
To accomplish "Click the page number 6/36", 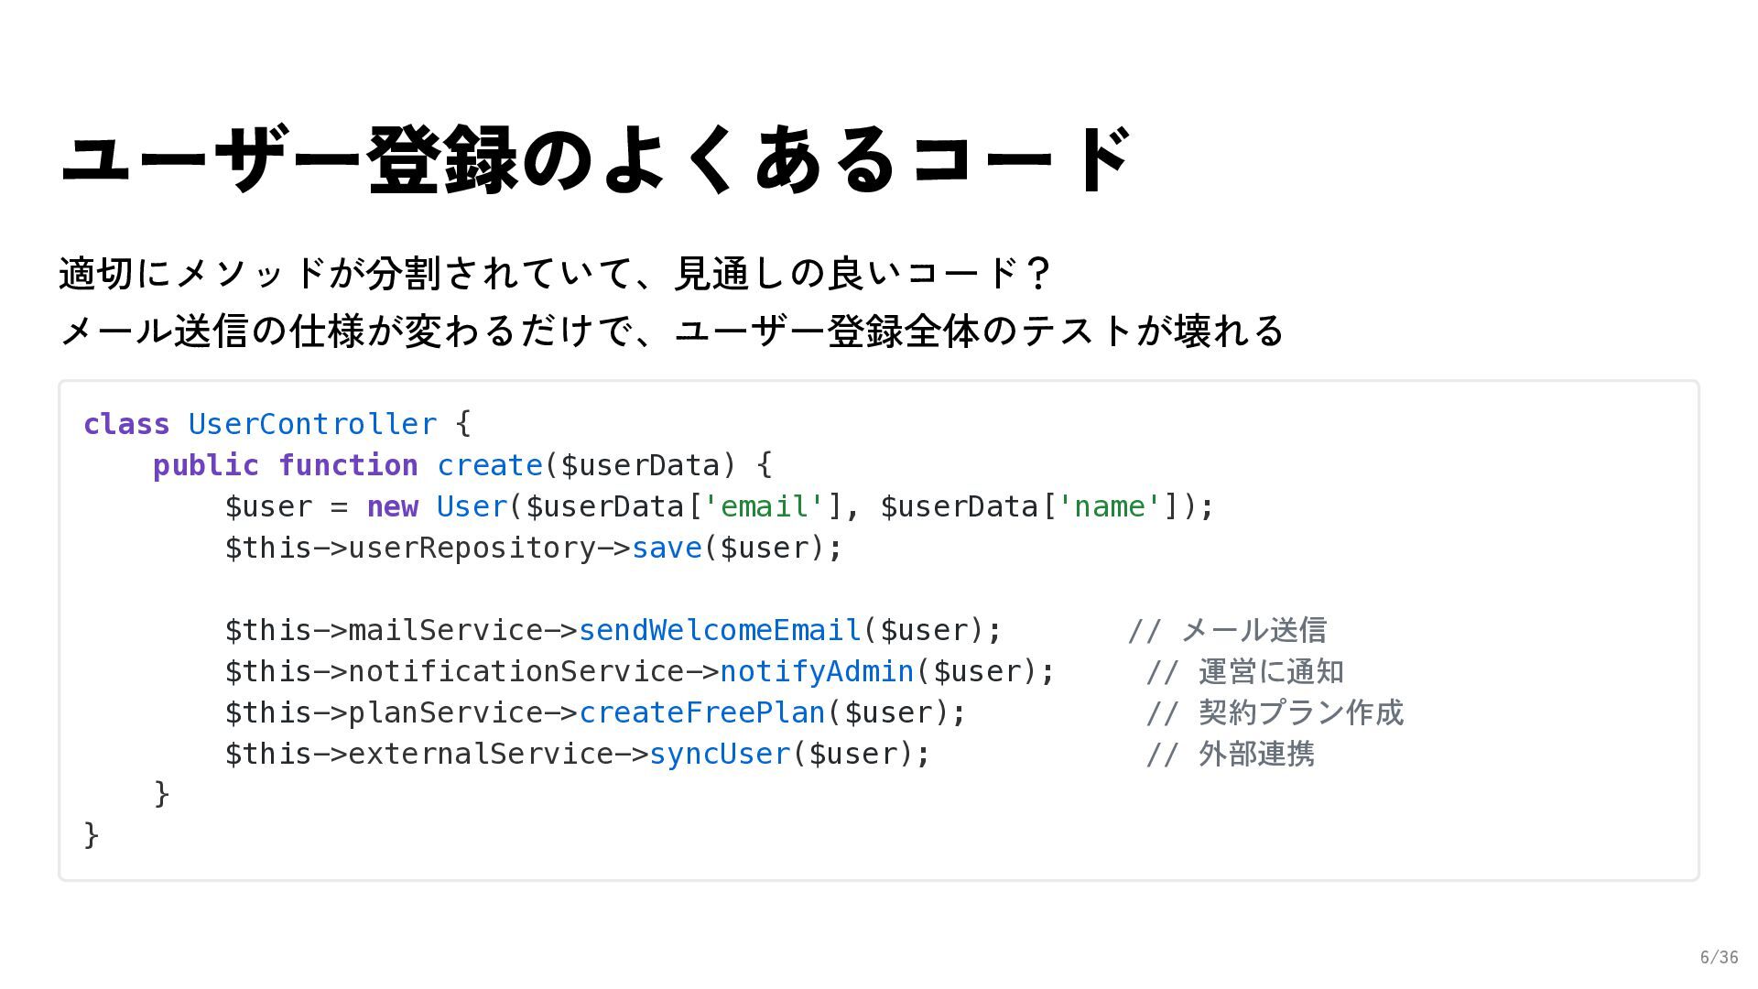I will (1718, 958).
